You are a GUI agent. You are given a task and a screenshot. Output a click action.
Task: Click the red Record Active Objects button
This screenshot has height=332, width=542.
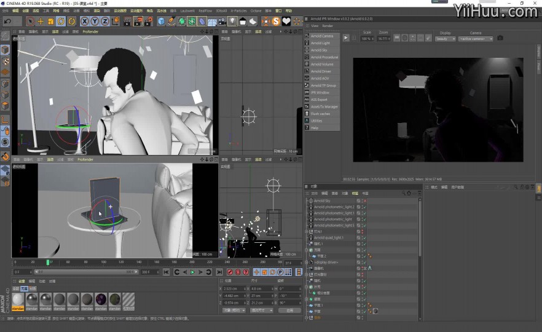point(230,272)
